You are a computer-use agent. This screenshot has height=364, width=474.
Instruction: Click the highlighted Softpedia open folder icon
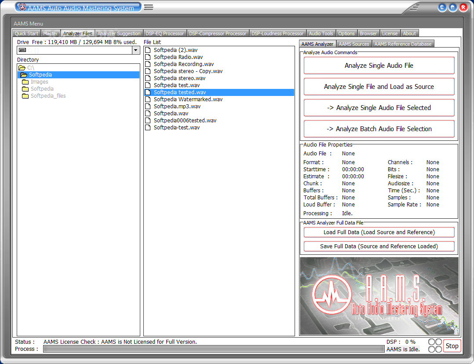tap(24, 75)
